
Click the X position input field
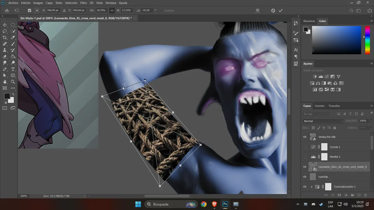pos(53,10)
